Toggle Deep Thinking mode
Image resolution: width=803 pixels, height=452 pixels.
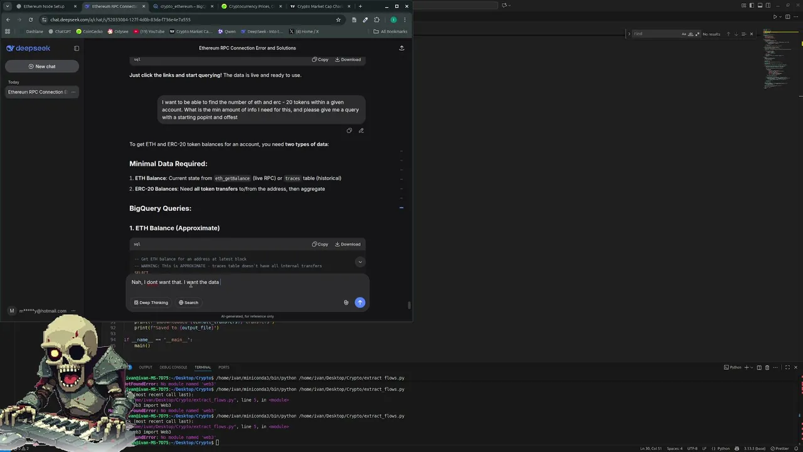click(151, 303)
